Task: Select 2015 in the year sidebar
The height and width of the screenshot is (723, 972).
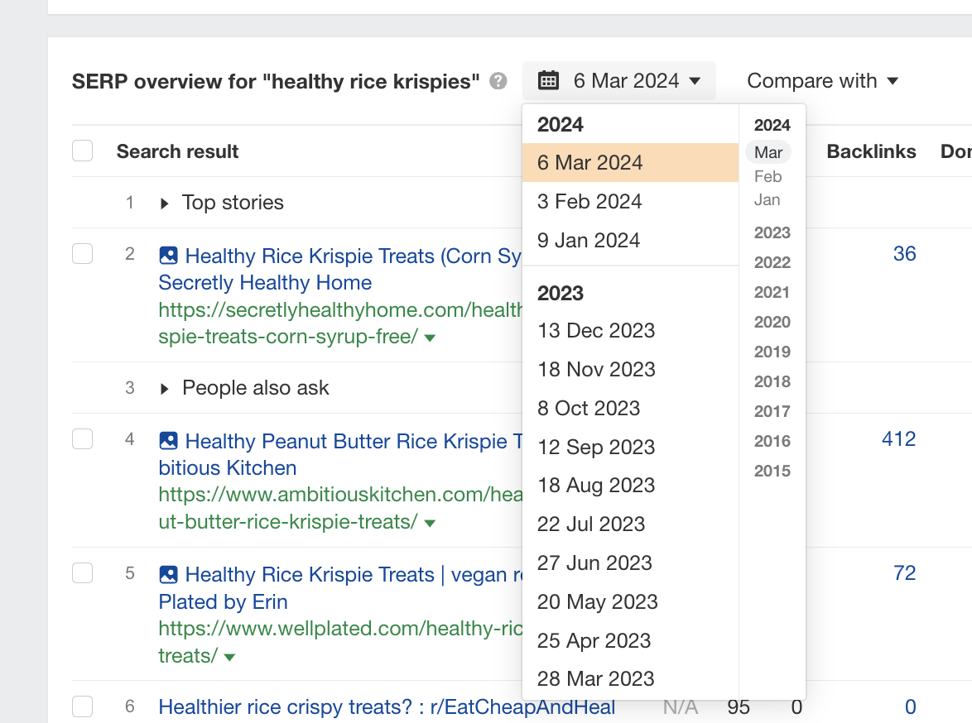Action: tap(772, 471)
